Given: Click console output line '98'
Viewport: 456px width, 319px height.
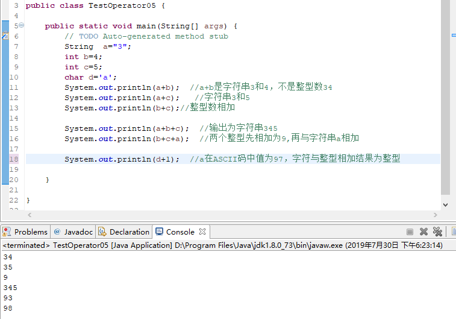Looking at the screenshot, I should (8, 308).
